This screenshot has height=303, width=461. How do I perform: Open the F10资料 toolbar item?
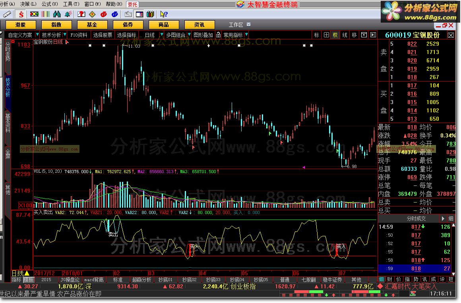point(79,35)
